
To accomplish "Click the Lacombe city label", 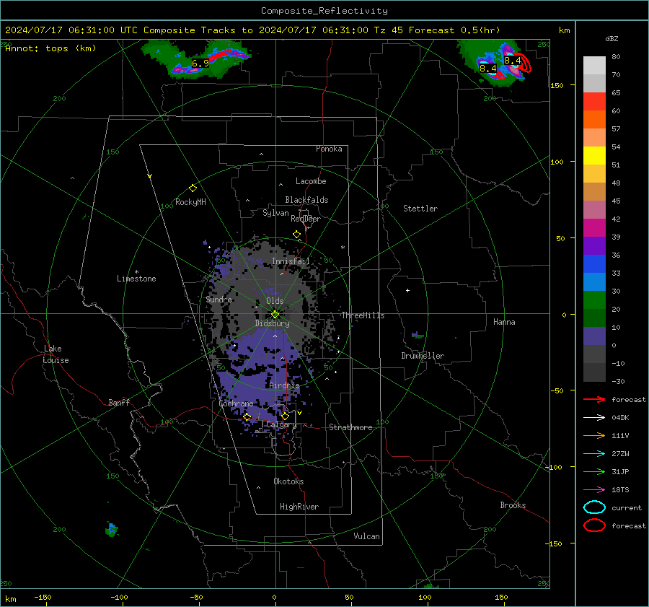I will click(x=311, y=181).
